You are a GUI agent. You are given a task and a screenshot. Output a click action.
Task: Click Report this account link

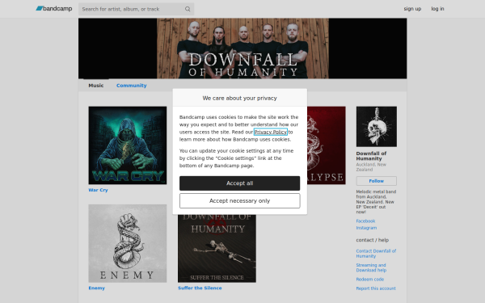376,288
